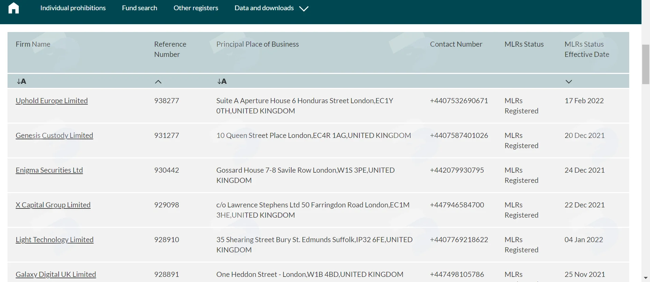Click scrollbar down arrow
Image resolution: width=650 pixels, height=282 pixels.
[646, 278]
